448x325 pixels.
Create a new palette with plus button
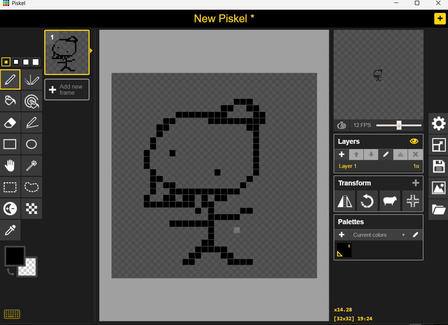342,235
